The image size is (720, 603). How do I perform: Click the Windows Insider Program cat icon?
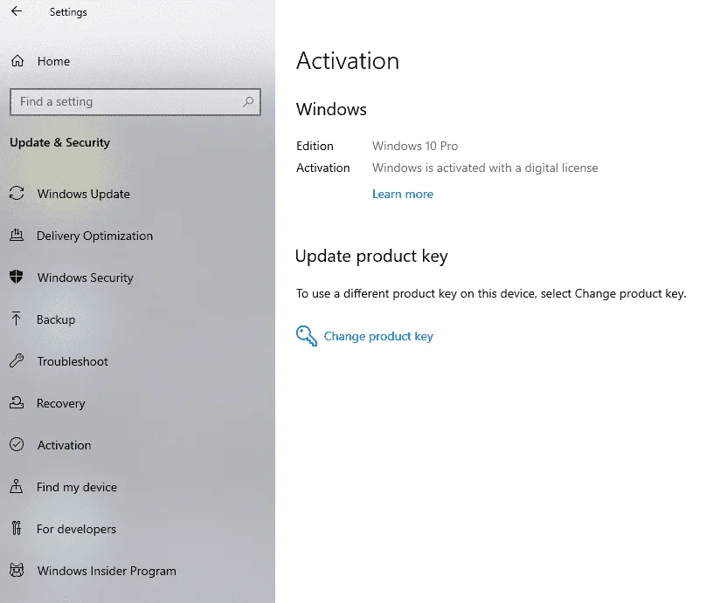click(17, 571)
